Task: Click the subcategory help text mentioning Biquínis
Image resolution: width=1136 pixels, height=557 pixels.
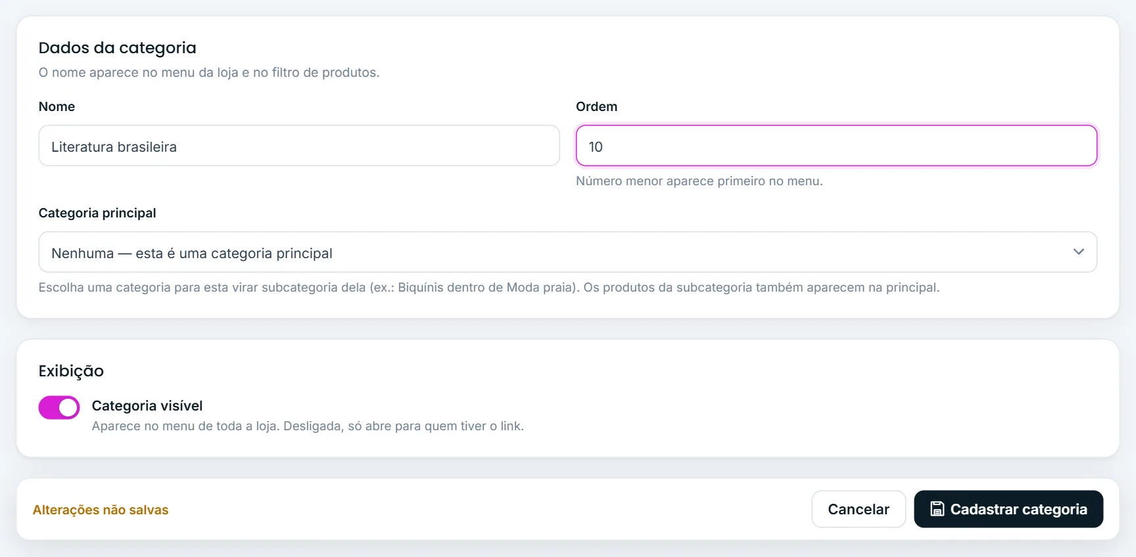Action: tap(489, 288)
